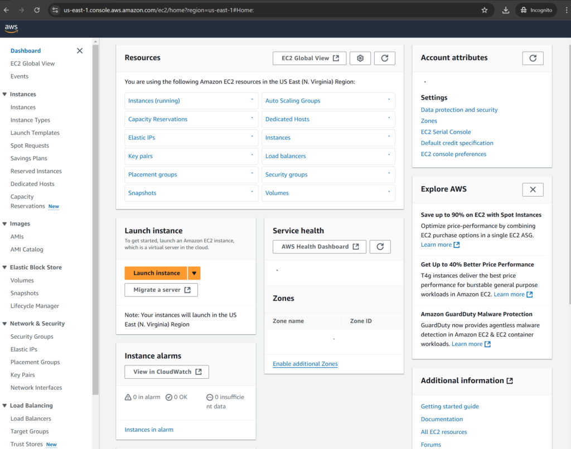
Task: Click the settings gear in Resources panel
Action: (360, 58)
